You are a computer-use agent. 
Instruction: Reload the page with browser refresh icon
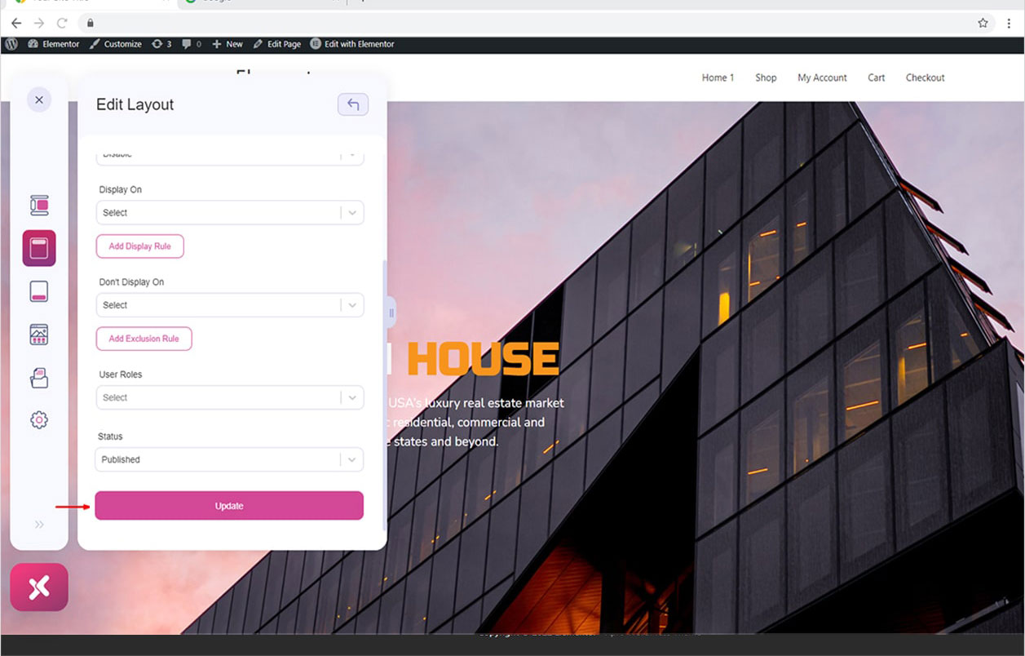62,23
